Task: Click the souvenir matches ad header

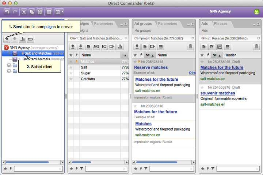Action: click(x=218, y=93)
